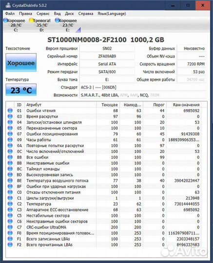Click status orb for BB Неисправимые ошибки

click(10, 163)
